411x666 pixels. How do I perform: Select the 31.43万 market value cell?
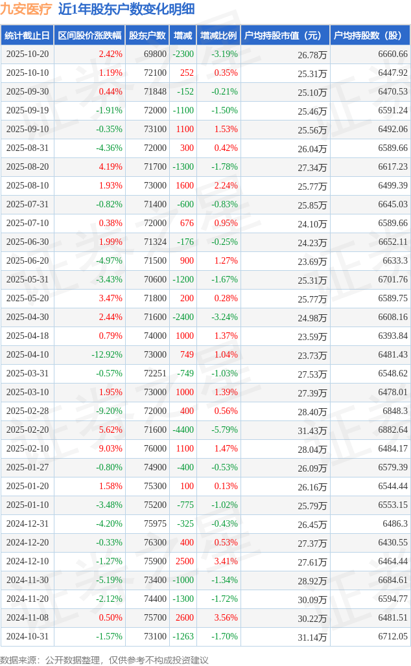(312, 430)
